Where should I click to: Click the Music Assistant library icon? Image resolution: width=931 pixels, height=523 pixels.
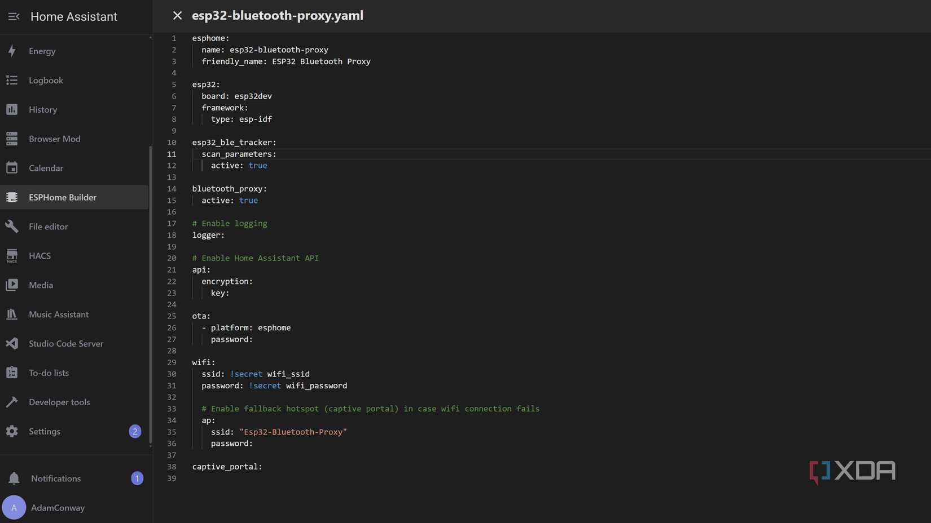[12, 314]
